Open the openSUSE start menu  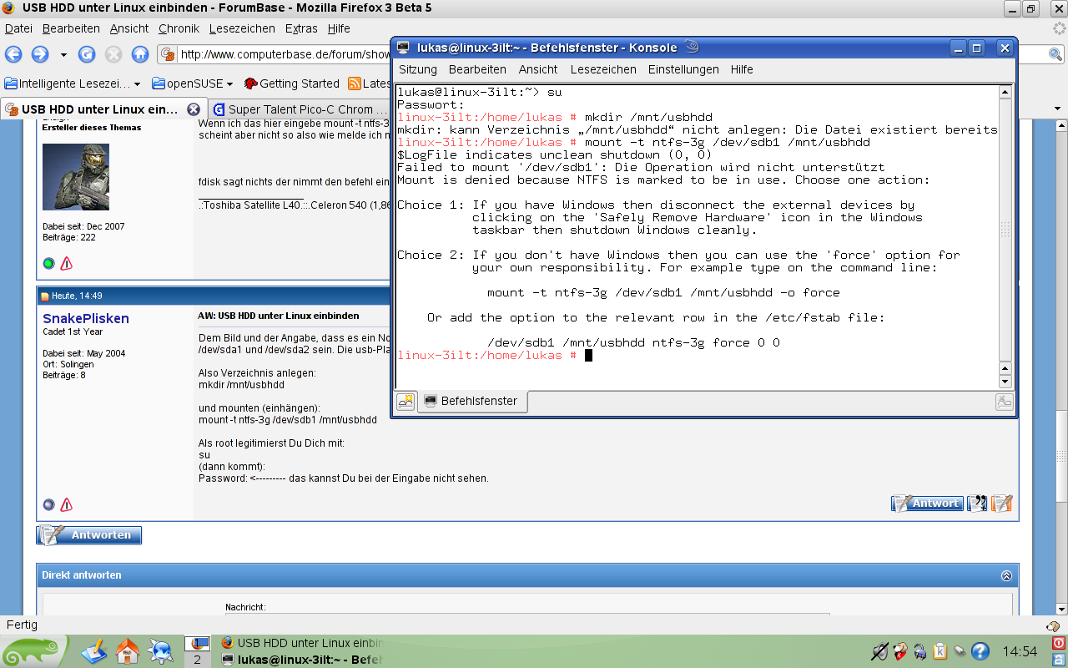coord(33,651)
